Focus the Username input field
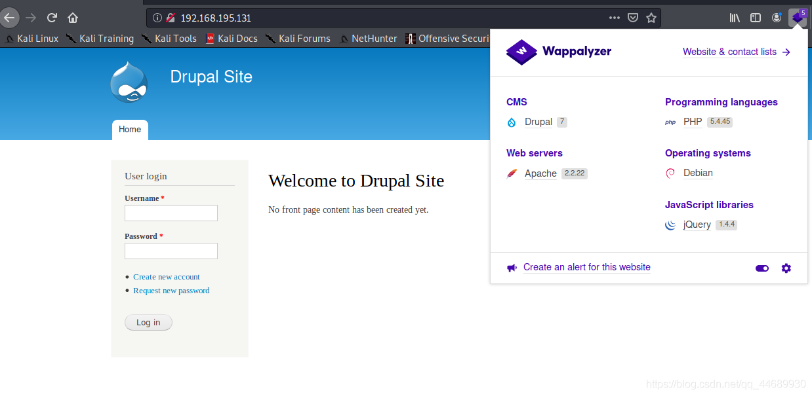The height and width of the screenshot is (396, 812). coord(171,213)
